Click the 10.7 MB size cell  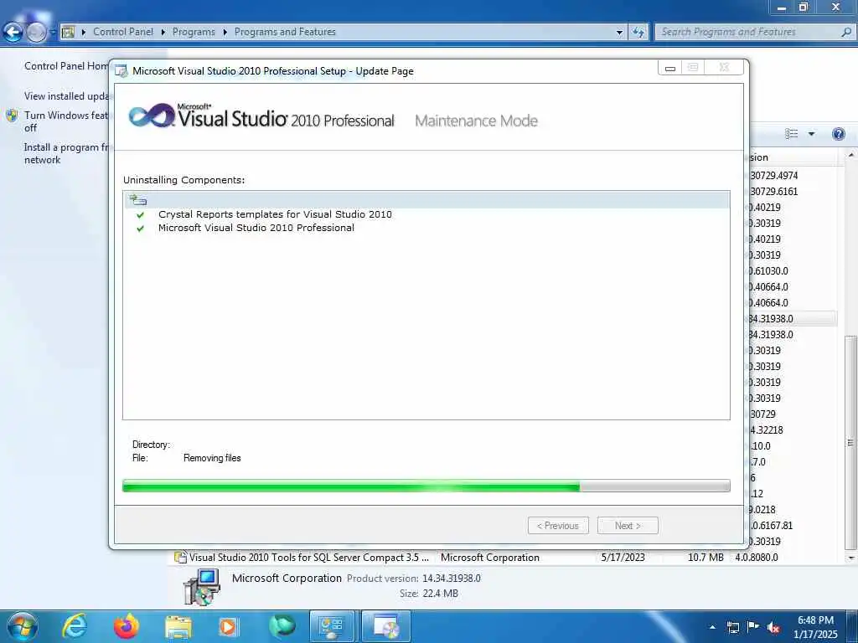(706, 558)
